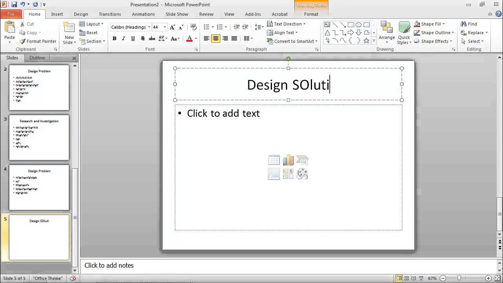The image size is (503, 283).
Task: Click the 67% zoom level
Action: click(x=432, y=278)
